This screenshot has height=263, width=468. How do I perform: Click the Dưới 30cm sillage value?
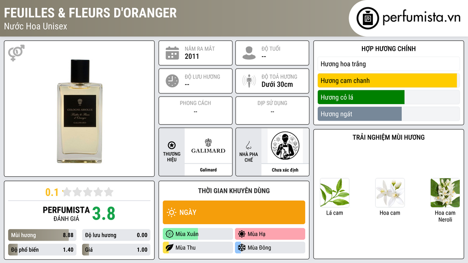pyautogui.click(x=277, y=84)
